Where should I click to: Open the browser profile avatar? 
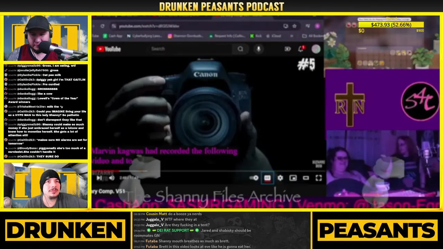pyautogui.click(x=317, y=26)
